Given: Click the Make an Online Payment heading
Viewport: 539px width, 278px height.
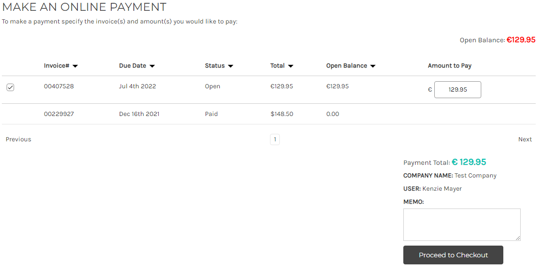Looking at the screenshot, I should click(x=84, y=7).
